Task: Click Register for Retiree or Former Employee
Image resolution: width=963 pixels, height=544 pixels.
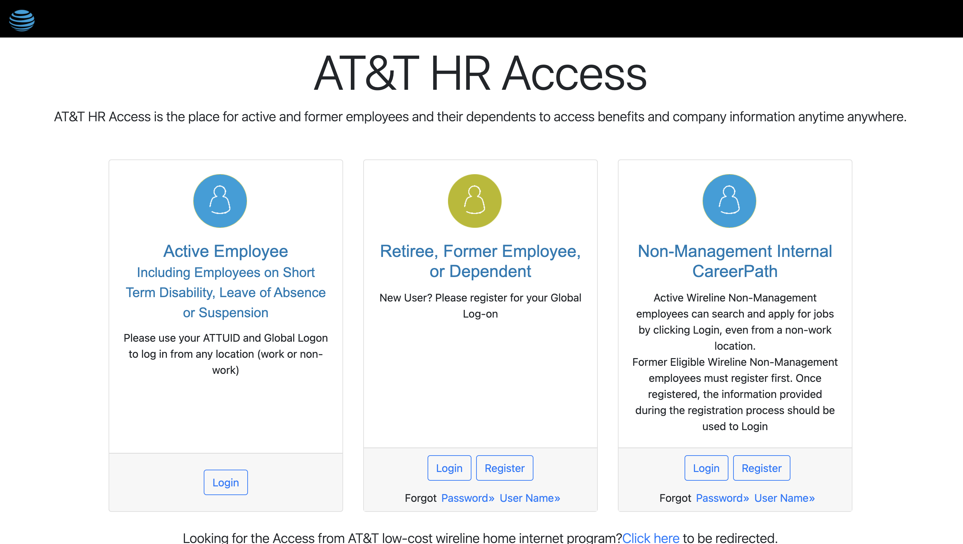Action: 505,468
